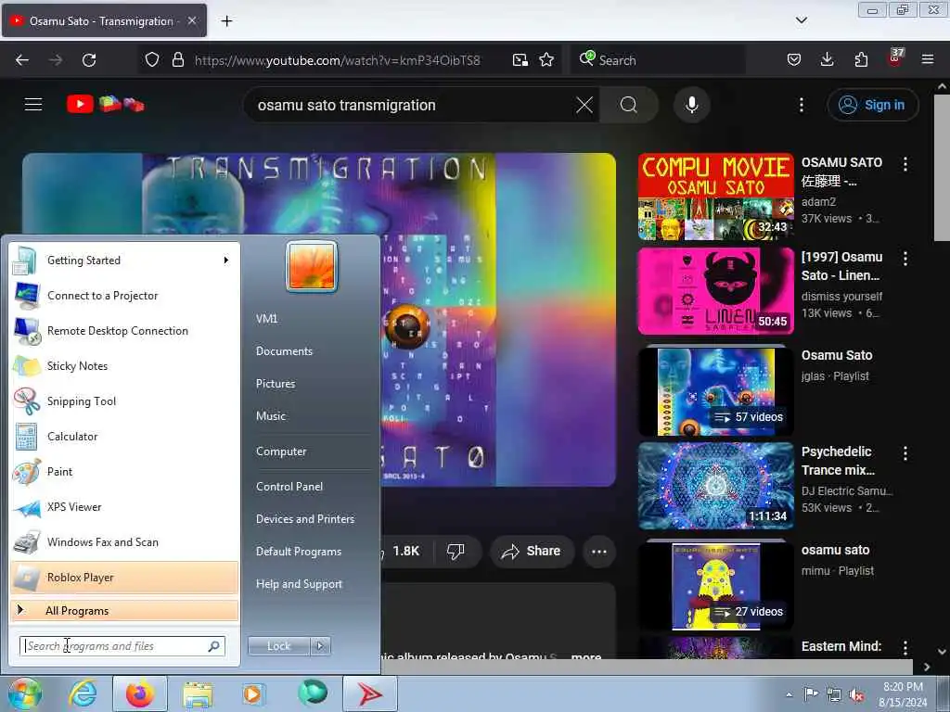Viewport: 950px width, 712px height.
Task: Click the Firefox Search bar
Action: pos(658,60)
